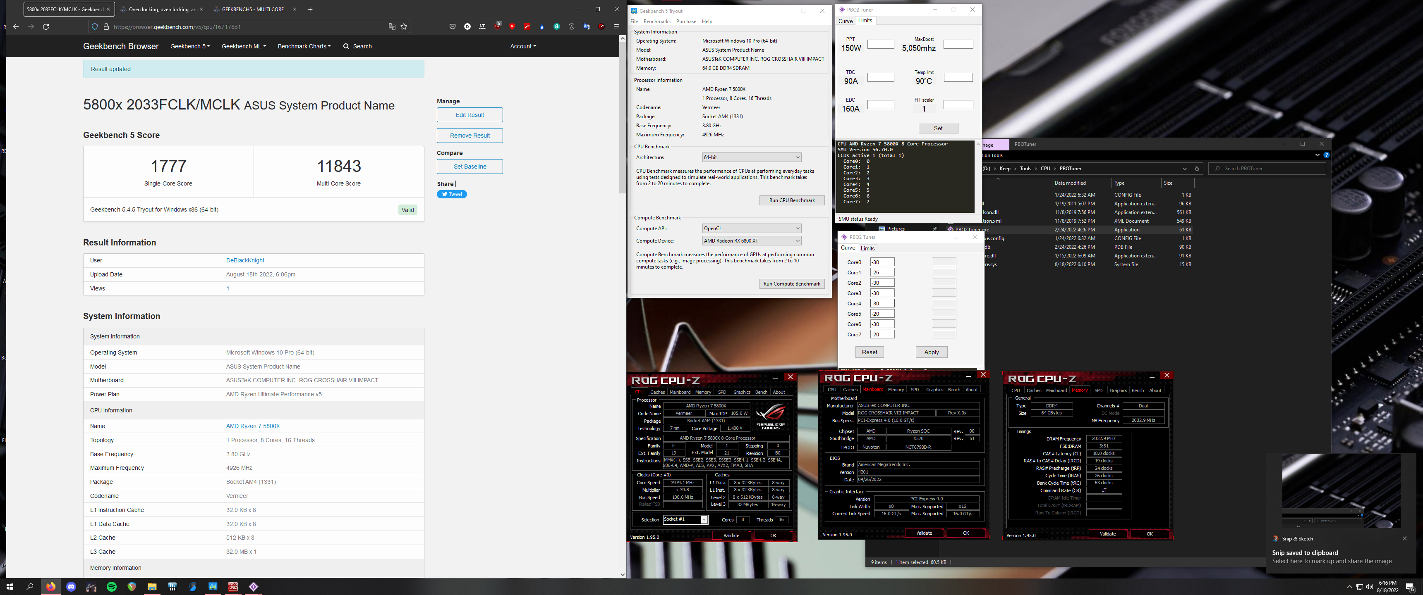
Task: Open the Architecture 64-bit combo box
Action: tap(751, 157)
